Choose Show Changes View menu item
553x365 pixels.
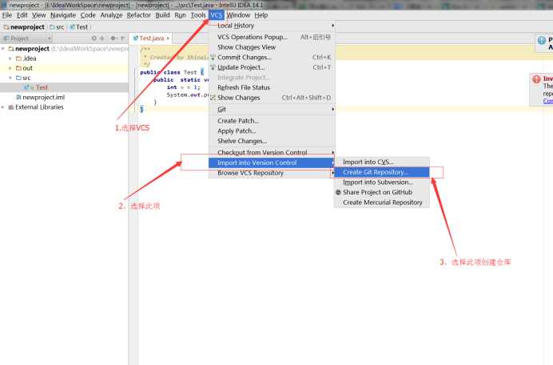(x=272, y=47)
